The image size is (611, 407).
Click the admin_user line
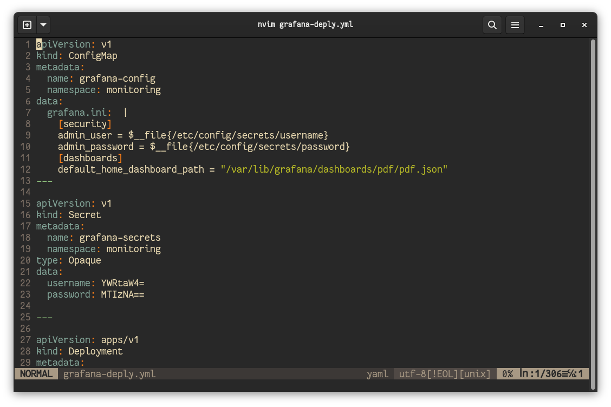(193, 135)
